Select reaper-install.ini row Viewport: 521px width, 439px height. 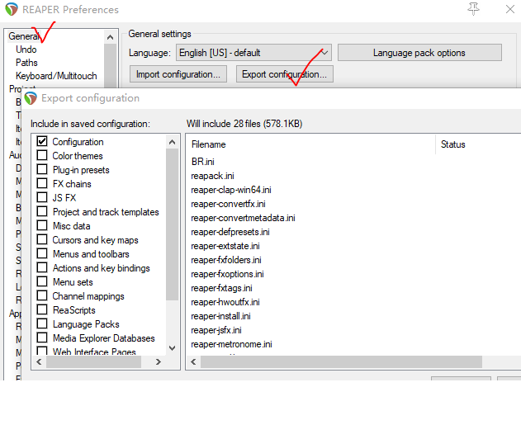(221, 316)
